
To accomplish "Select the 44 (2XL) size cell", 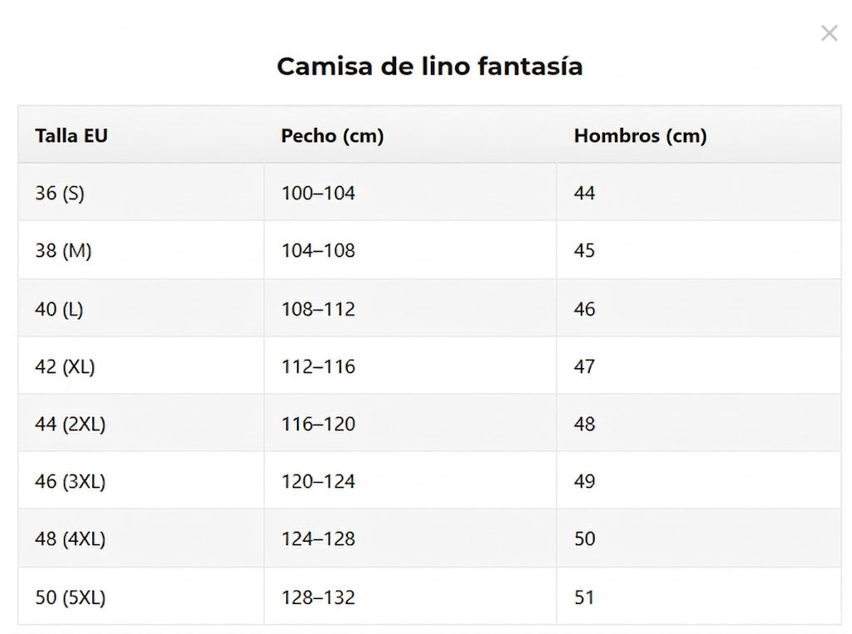I will (x=70, y=424).
